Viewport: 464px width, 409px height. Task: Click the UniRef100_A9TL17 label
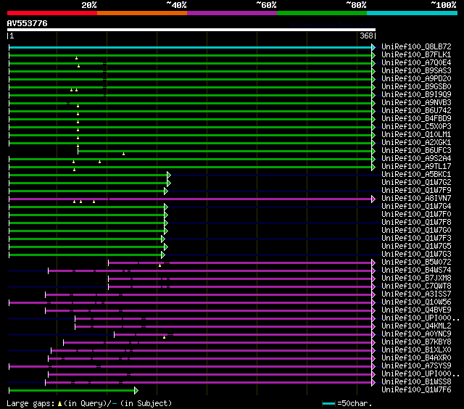(416, 167)
